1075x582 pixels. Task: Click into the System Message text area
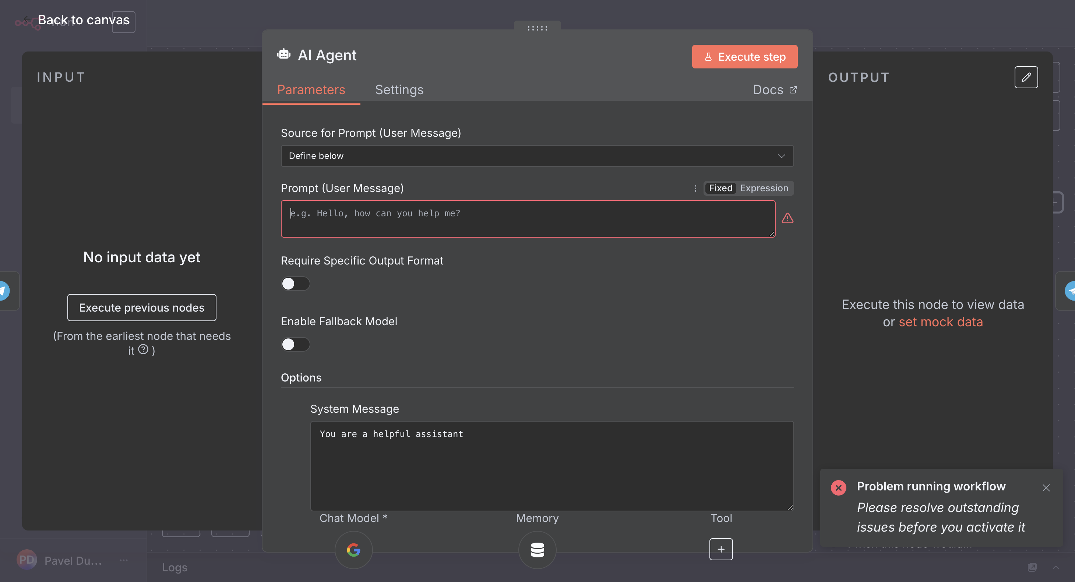point(551,466)
